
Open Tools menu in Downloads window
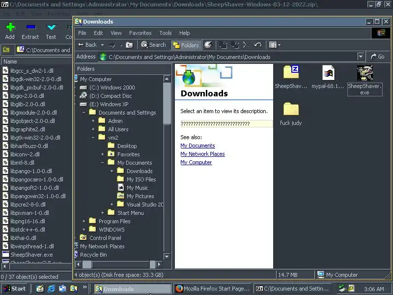click(166, 33)
